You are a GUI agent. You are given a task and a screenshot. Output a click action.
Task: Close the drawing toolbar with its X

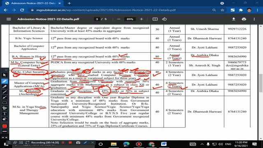pos(6,70)
